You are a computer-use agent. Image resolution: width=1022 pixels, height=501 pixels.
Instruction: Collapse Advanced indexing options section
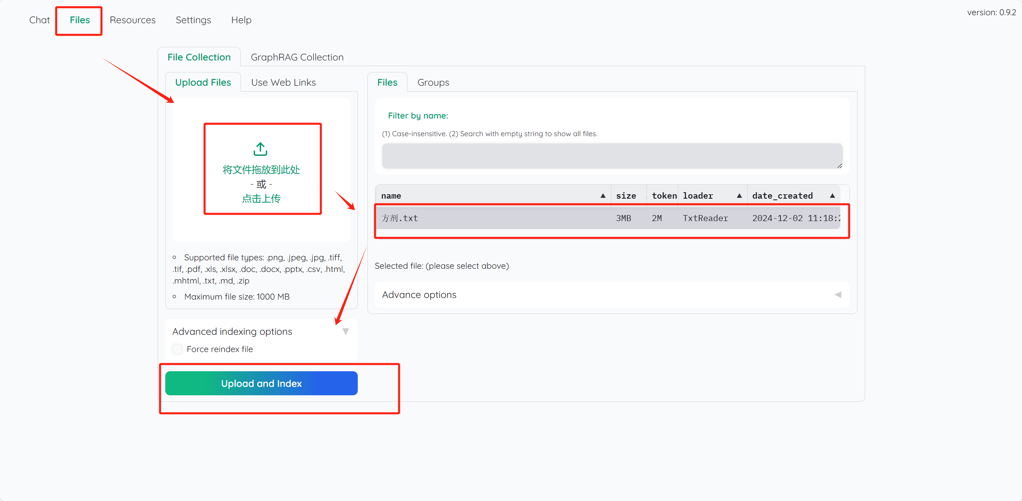coord(345,332)
